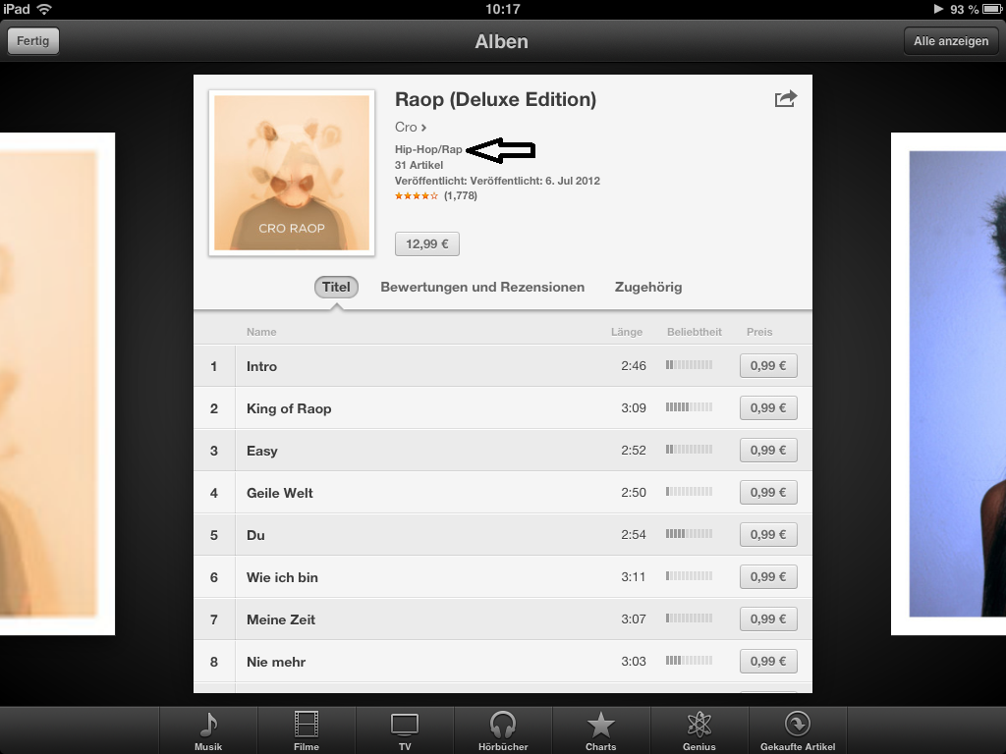Show the next album on the right
Screen dimensions: 1006x754
point(948,384)
